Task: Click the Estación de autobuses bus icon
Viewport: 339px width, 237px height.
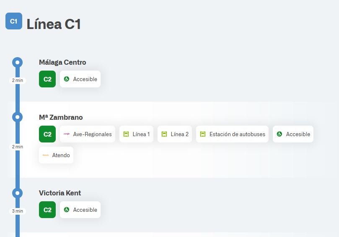Action: [x=203, y=134]
